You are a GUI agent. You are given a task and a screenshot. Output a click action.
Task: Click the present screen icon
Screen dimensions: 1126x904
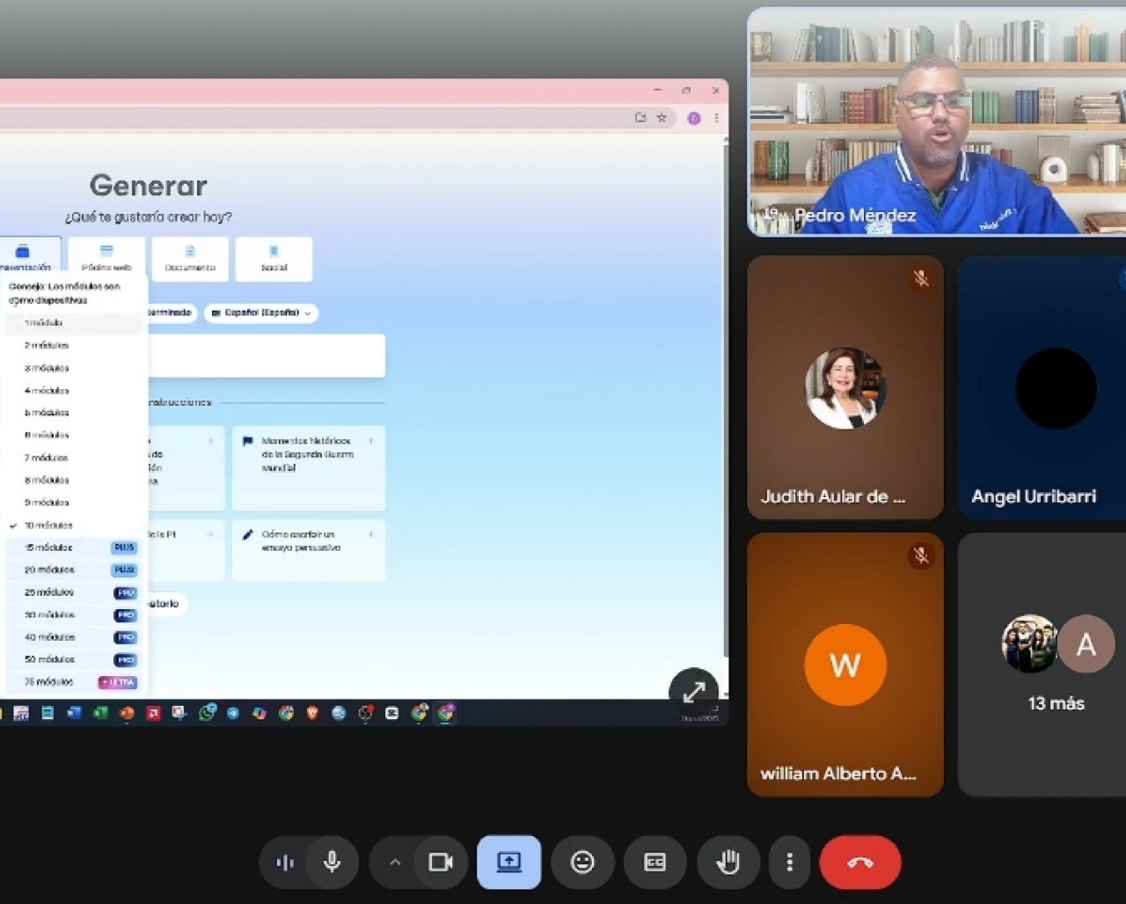point(508,862)
